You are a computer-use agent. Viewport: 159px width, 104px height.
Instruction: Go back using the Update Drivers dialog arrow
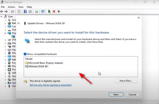[19, 23]
